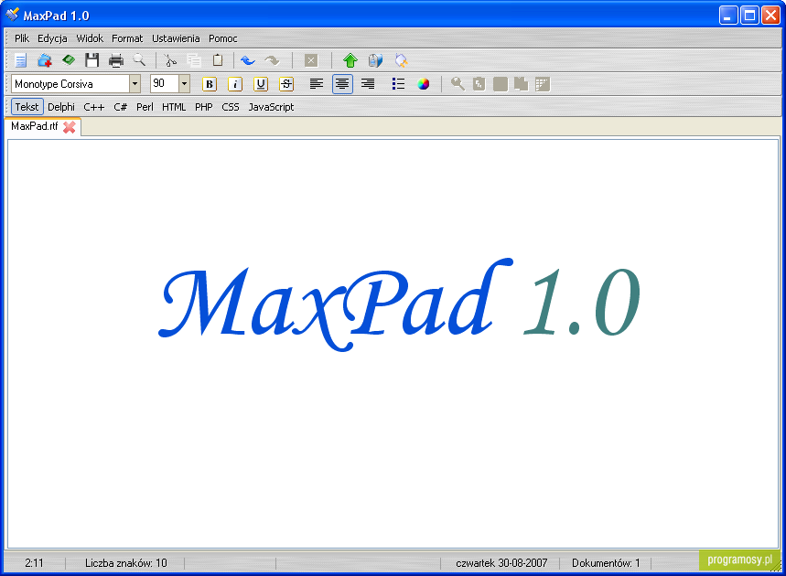The image size is (786, 576).
Task: Open the Widok menu
Action: tap(90, 38)
